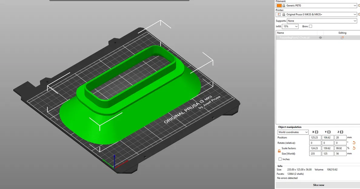360x189 pixels.
Task: Click the Scale factor Z field 99.92
Action: (x=340, y=148)
